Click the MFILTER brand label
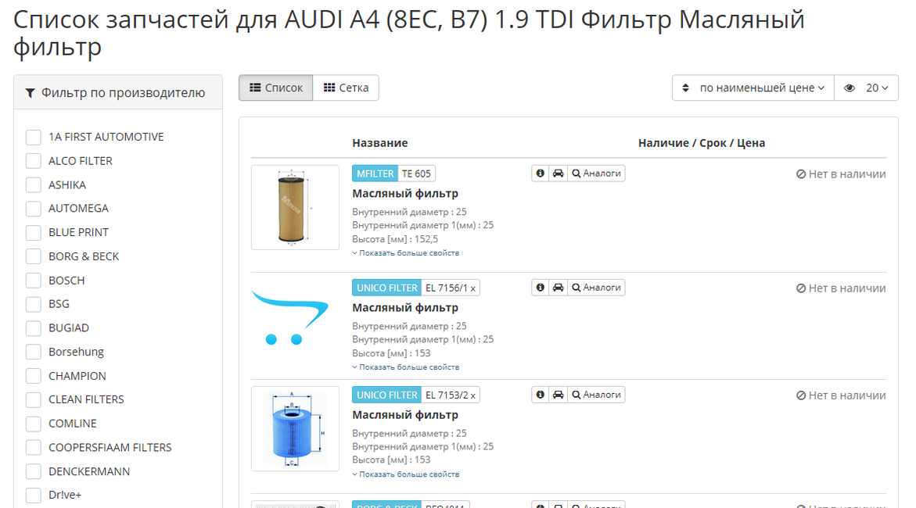 [x=375, y=174]
